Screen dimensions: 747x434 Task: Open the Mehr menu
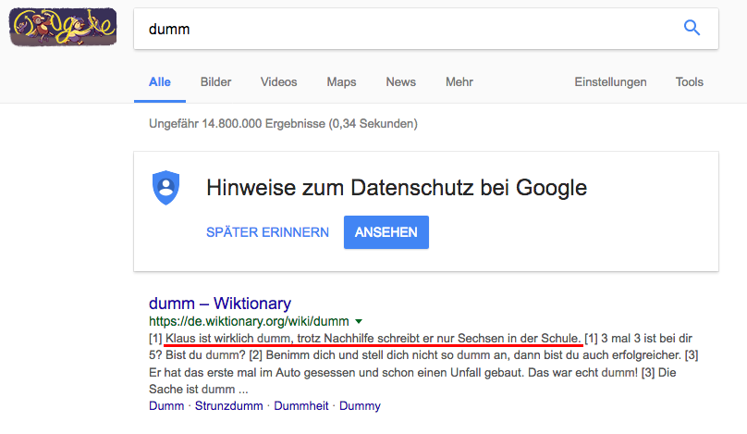click(x=459, y=82)
